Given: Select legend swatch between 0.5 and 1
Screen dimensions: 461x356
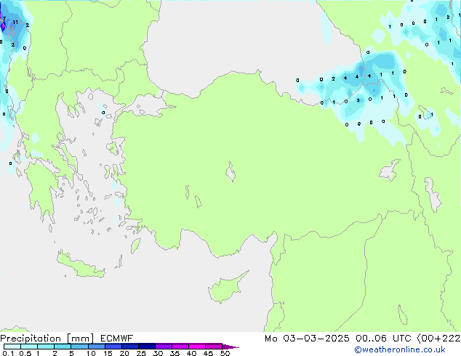Looking at the screenshot, I should tap(29, 347).
